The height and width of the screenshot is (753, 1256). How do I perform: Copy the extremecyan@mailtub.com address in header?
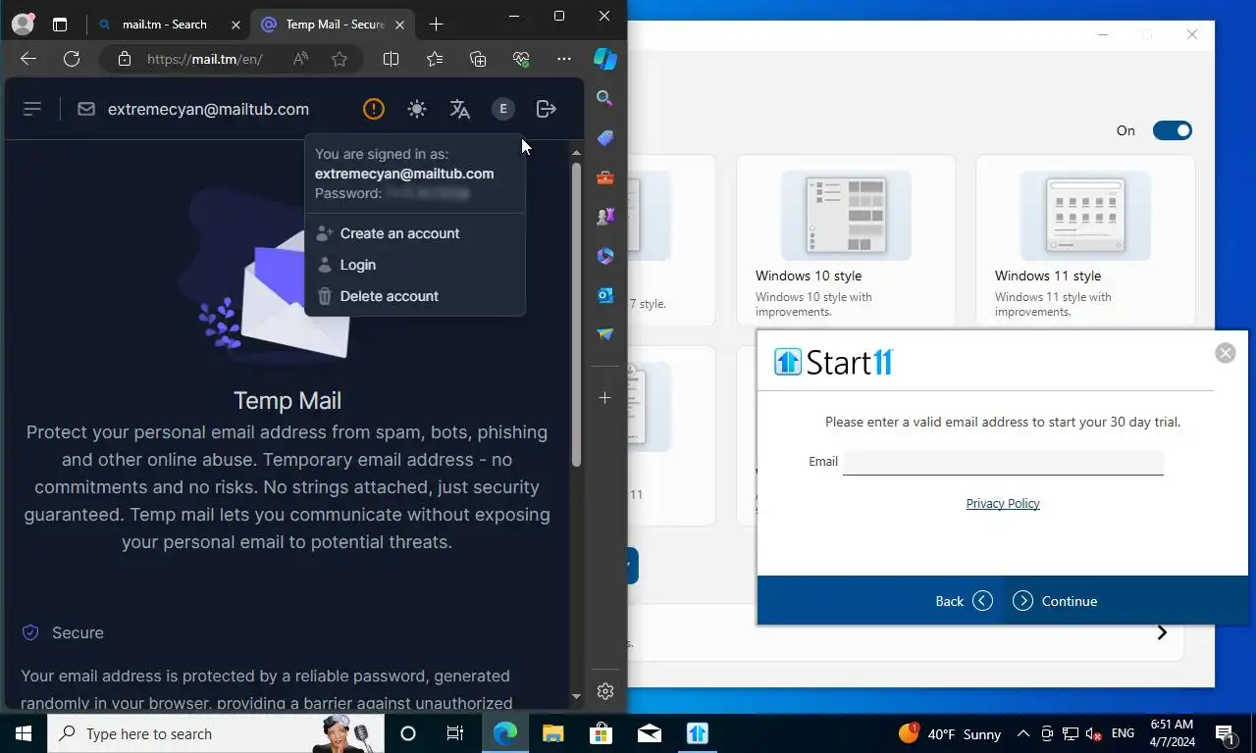208,109
